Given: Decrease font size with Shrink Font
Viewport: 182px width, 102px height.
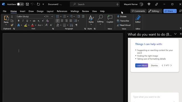Looking at the screenshot, I should (x=51, y=25).
